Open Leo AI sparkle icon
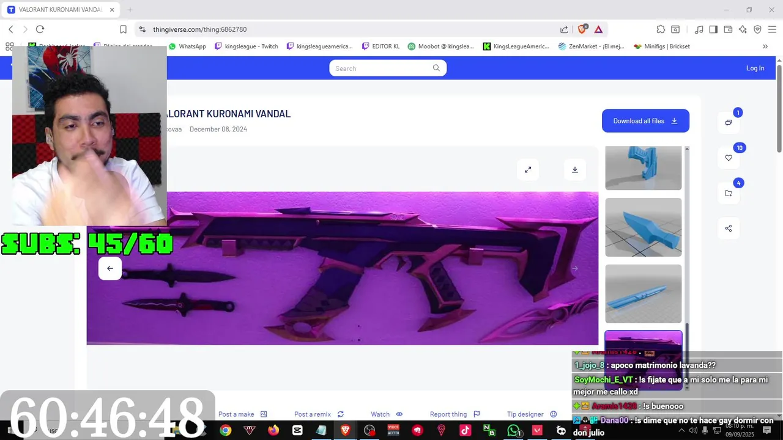783x440 pixels. 743,29
